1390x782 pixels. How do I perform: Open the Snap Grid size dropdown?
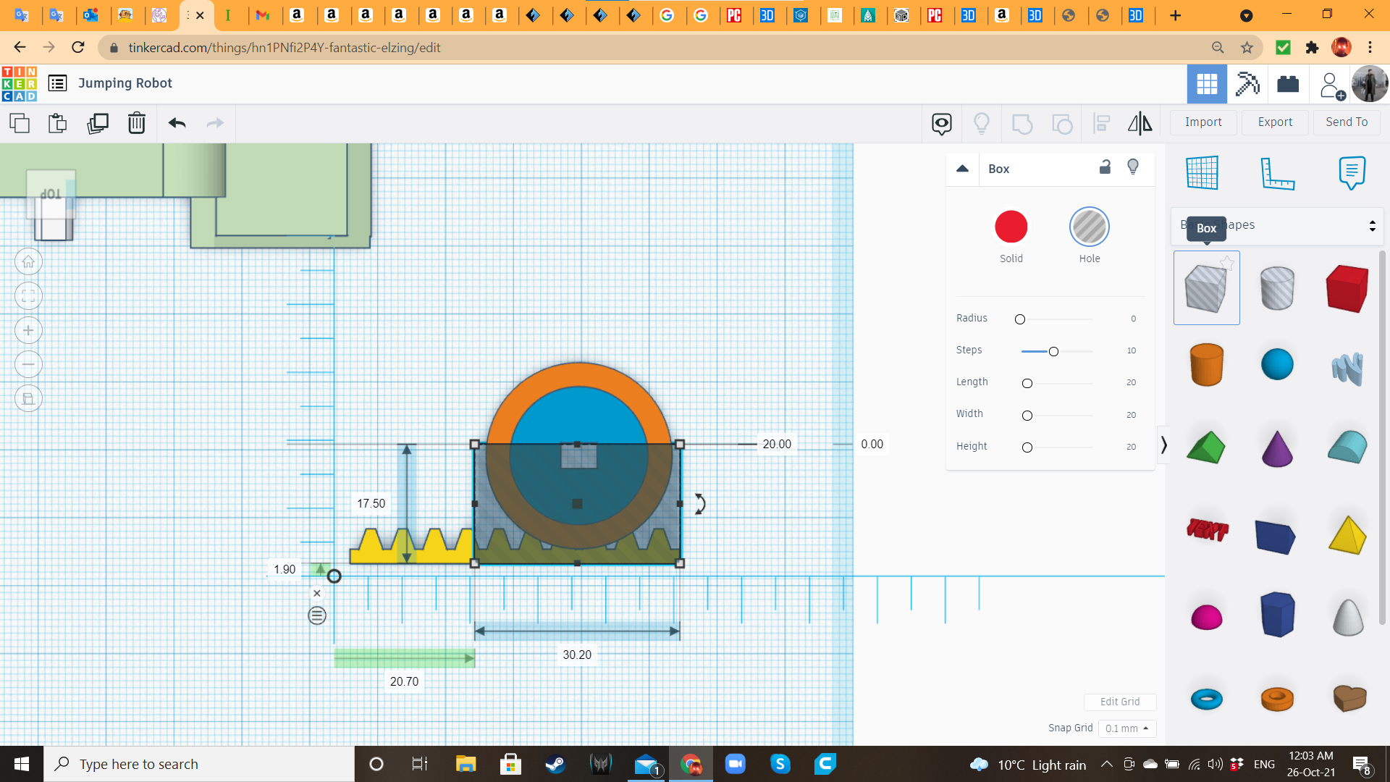point(1126,728)
